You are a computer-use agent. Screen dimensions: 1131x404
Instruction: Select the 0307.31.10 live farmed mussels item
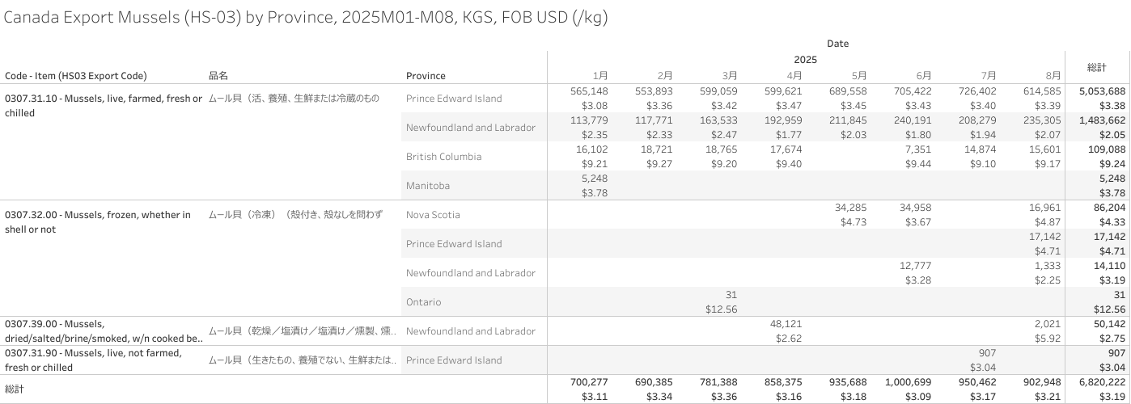(103, 106)
